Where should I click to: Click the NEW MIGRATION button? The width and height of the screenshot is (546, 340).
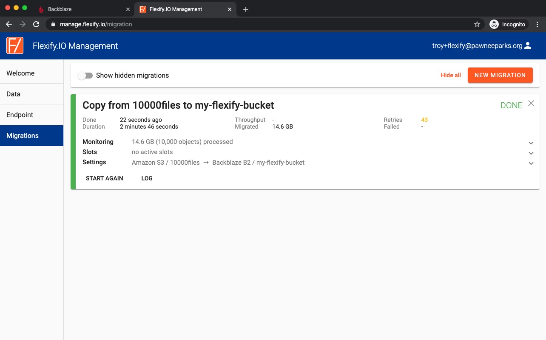coord(500,75)
